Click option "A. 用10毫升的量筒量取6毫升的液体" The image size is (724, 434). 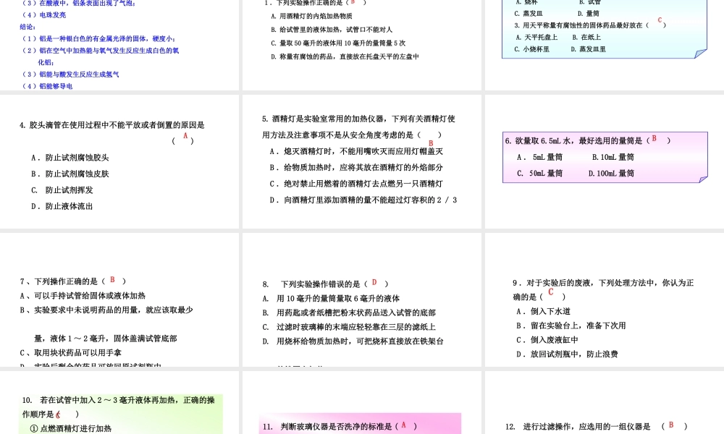[331, 299]
